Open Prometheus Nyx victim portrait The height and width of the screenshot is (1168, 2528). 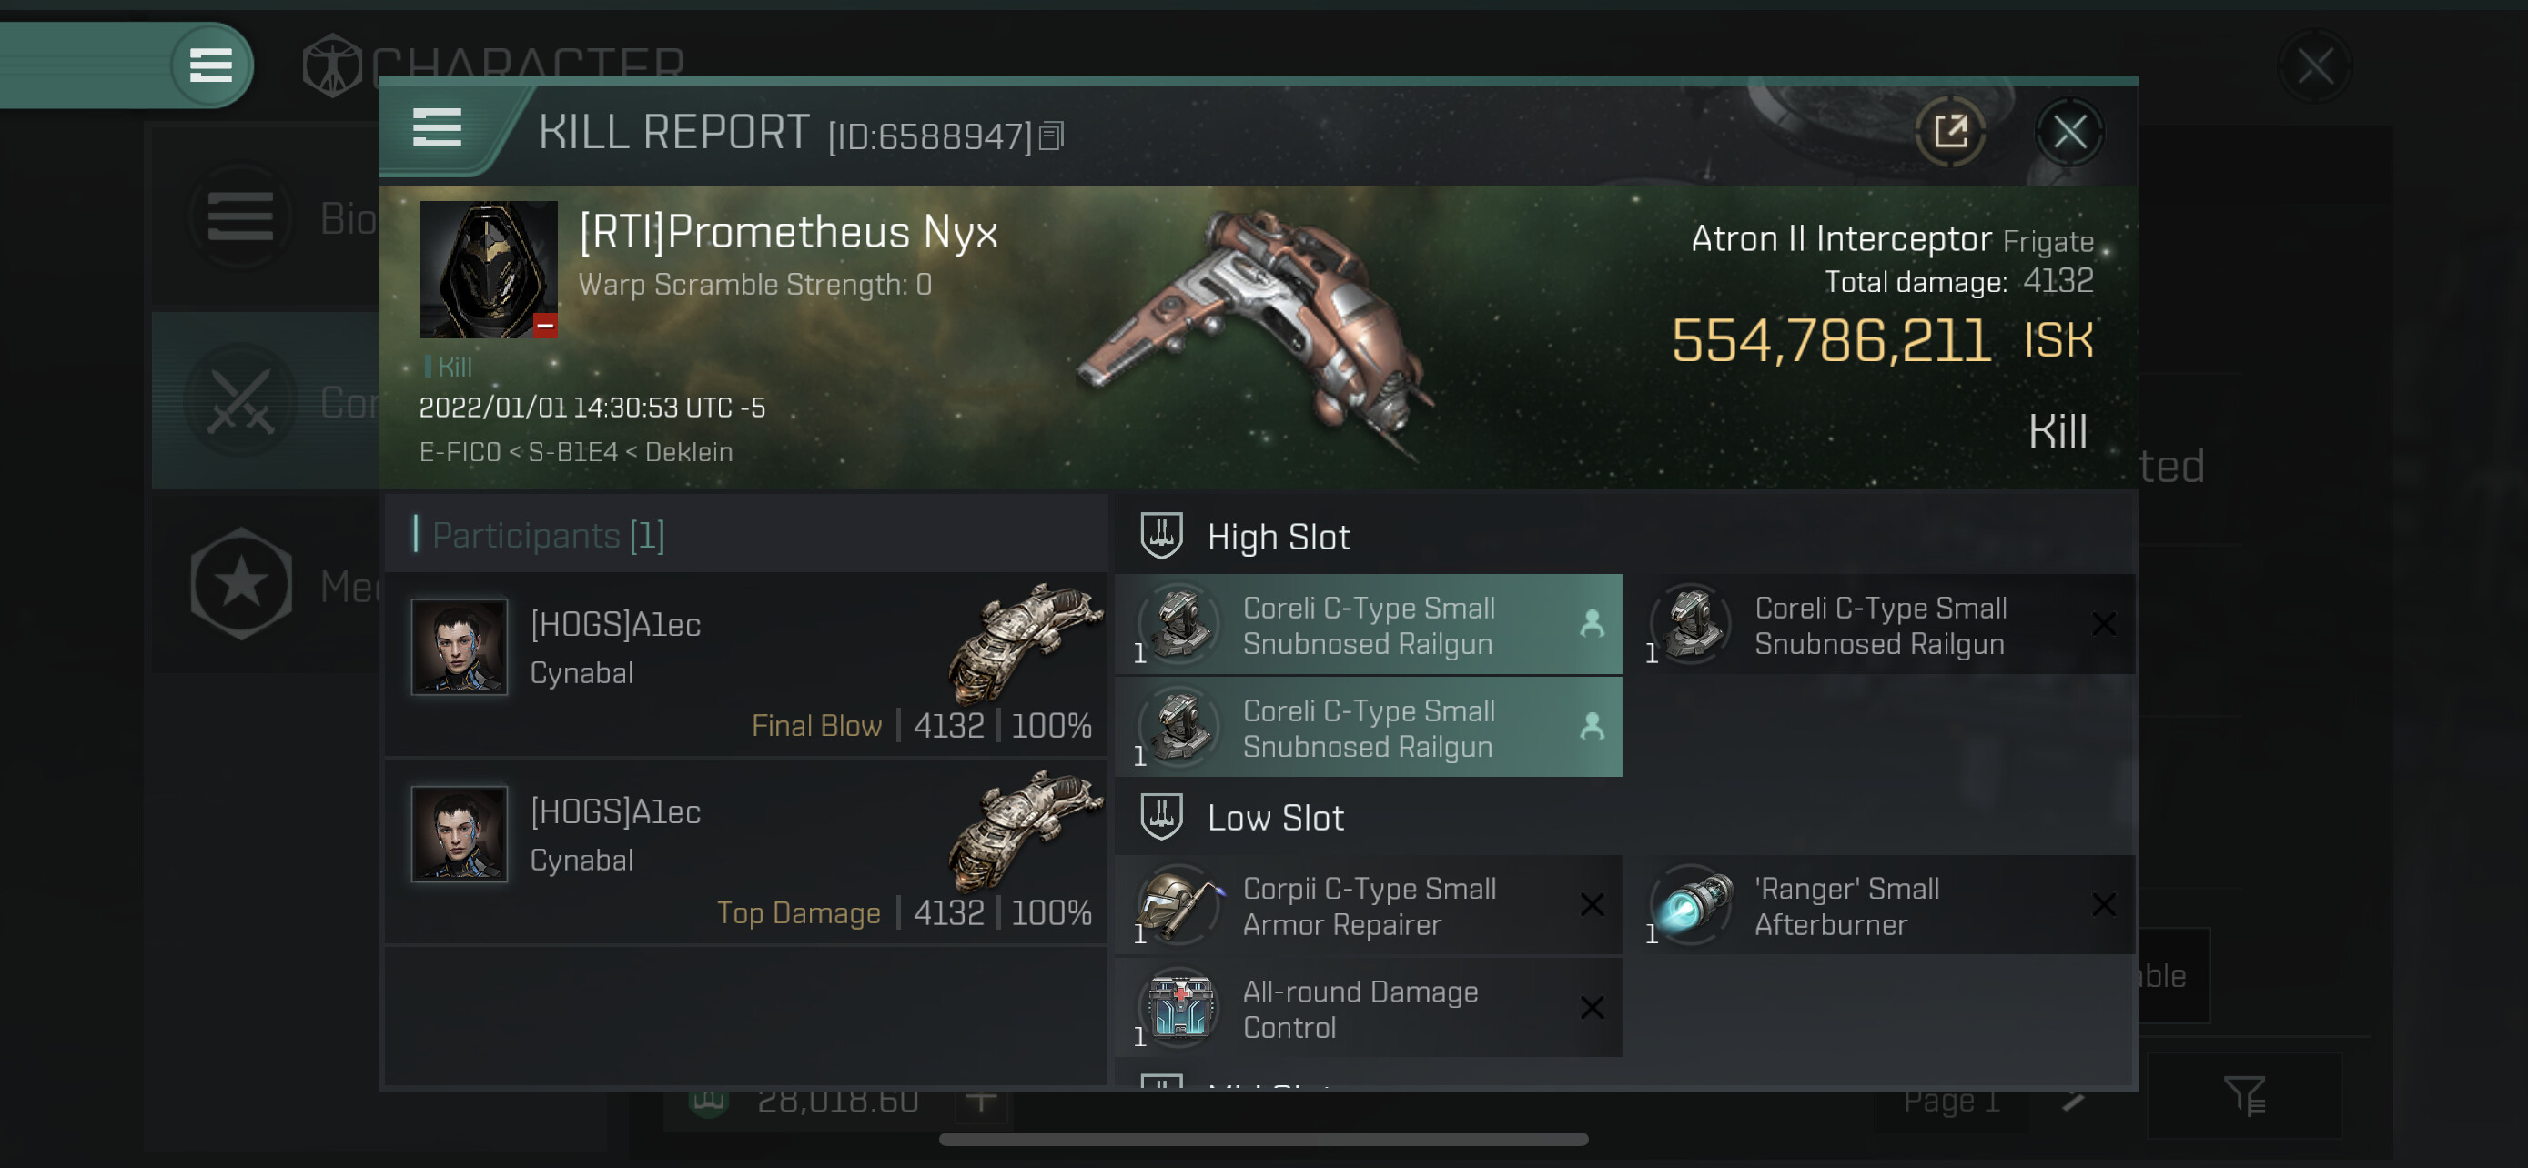point(488,269)
